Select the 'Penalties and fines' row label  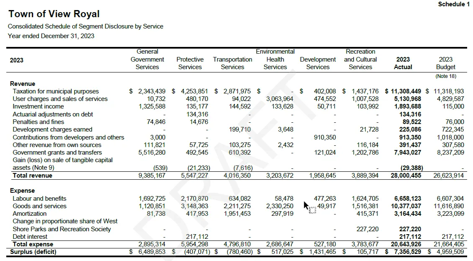pos(39,122)
